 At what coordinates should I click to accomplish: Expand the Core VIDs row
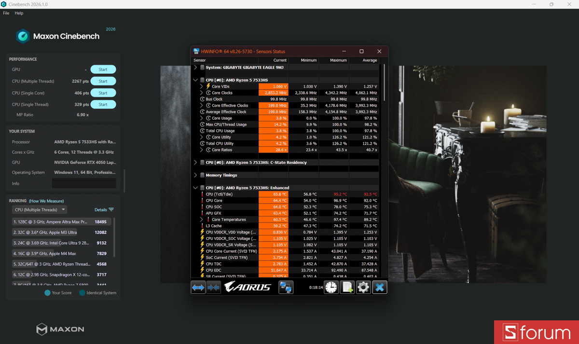(x=202, y=86)
